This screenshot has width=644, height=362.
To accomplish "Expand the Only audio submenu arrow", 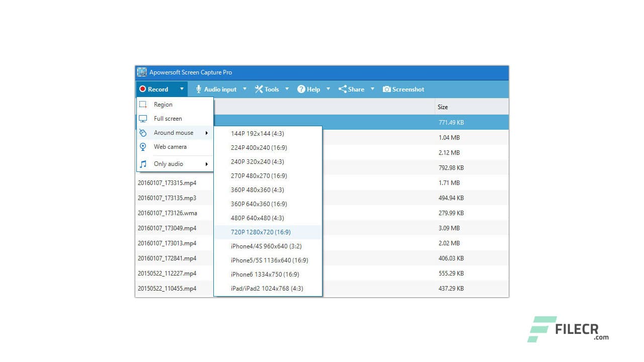I will click(x=206, y=163).
